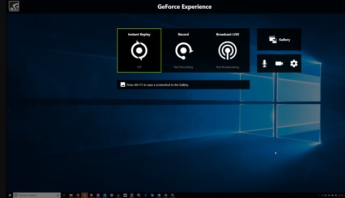Toggle the camera icon
345x198 pixels.
point(279,63)
